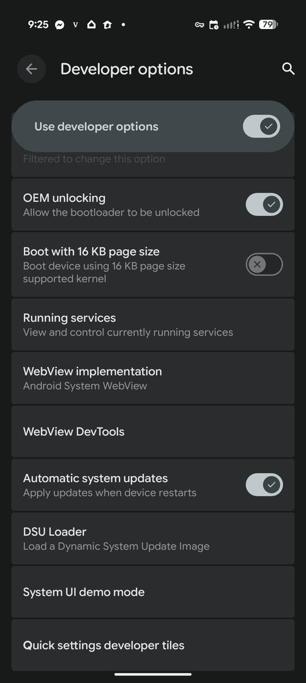
Task: Open Running services
Action: click(x=153, y=324)
